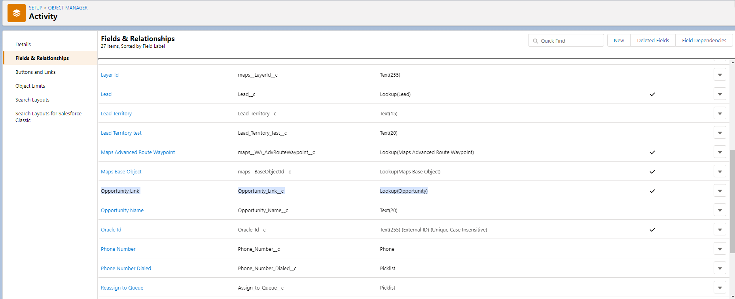Click Maps Advanced Route Waypoint indexed checkmark
Screen dimensions: 735x299
[652, 152]
